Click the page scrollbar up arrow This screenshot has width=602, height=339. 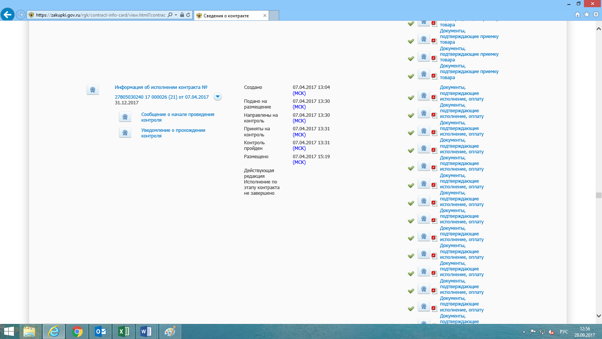pos(599,29)
